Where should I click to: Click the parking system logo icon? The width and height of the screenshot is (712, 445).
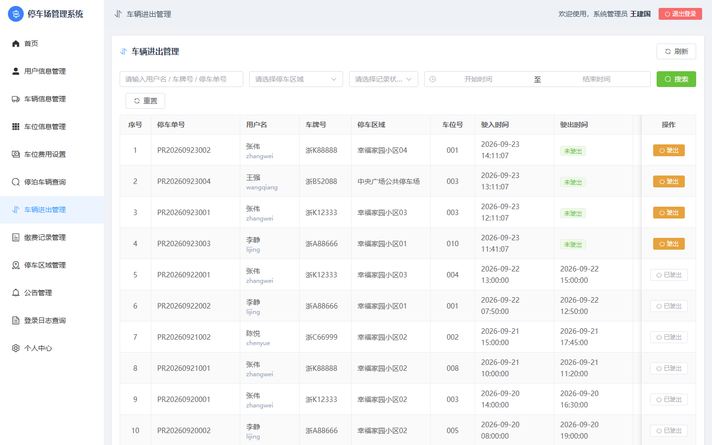pos(16,14)
